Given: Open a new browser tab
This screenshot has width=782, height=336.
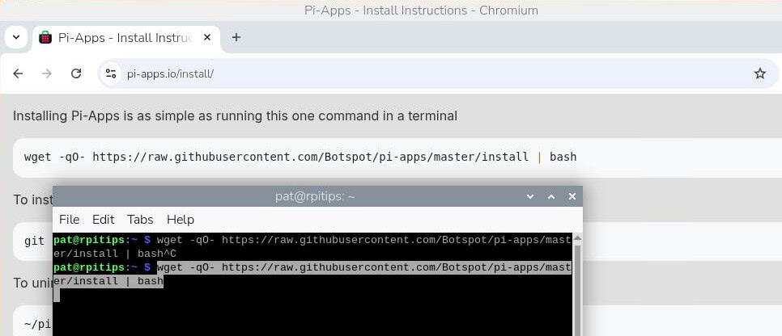Looking at the screenshot, I should click(236, 37).
